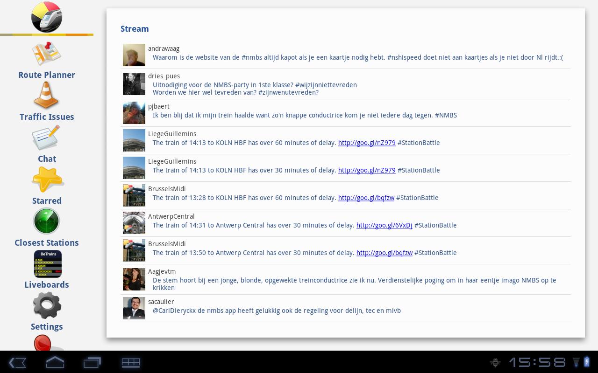This screenshot has width=598, height=373.
Task: Tap BrusselsMidi avatar on 13:28 tweet
Action: (134, 195)
